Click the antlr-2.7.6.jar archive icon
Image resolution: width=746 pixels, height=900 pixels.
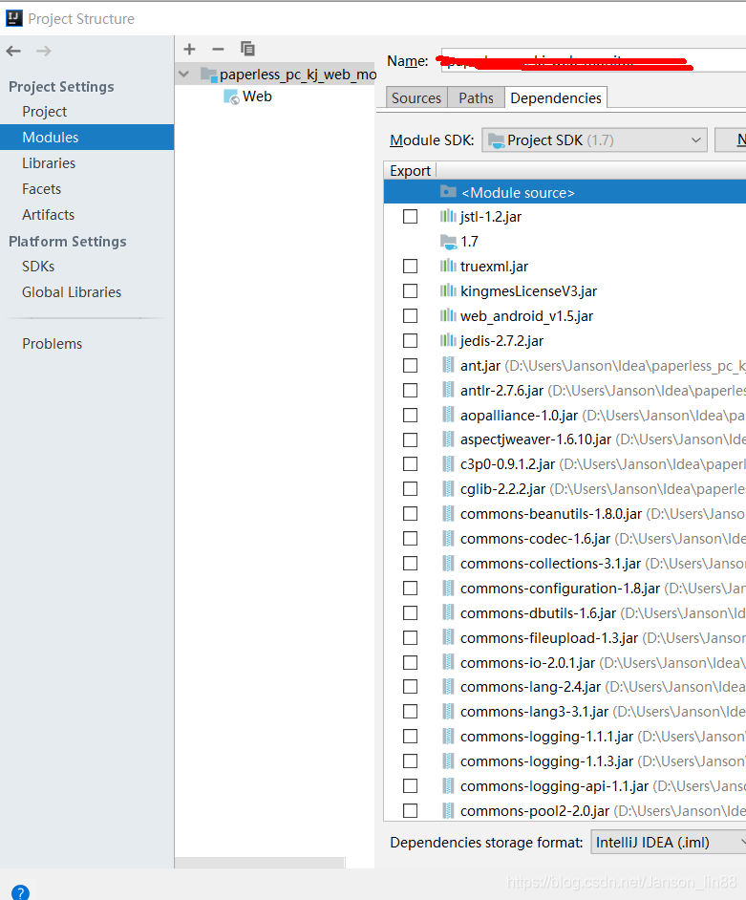[448, 391]
